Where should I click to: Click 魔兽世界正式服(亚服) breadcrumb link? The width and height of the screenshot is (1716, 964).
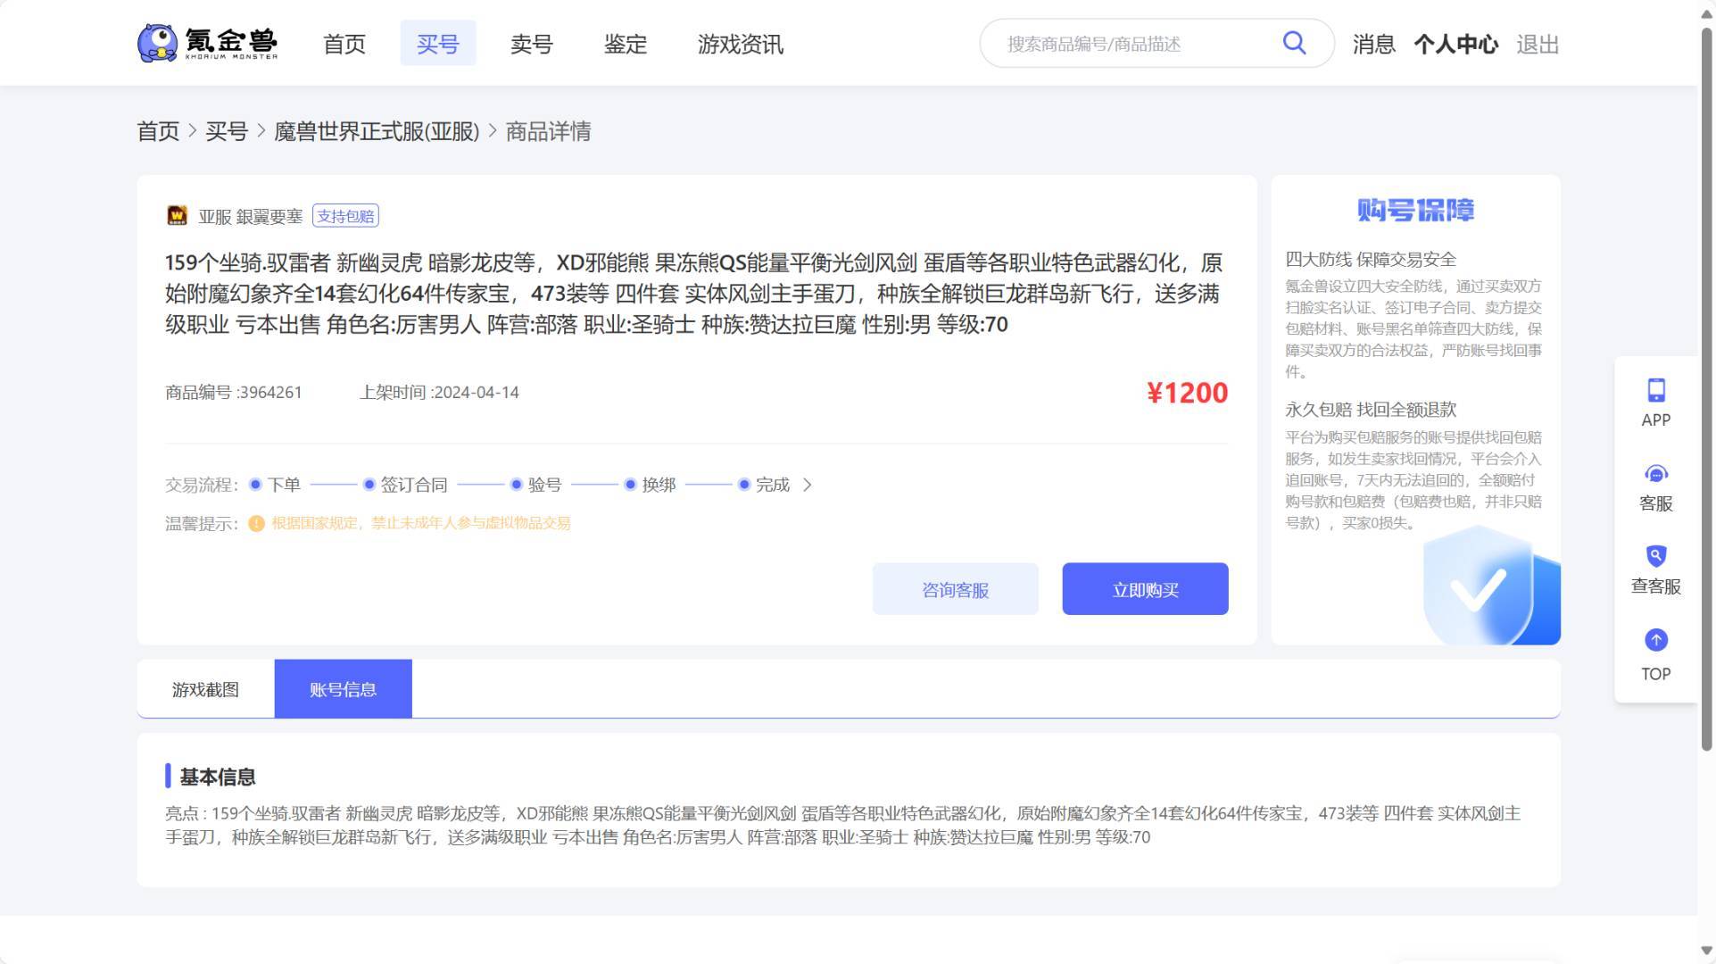377,131
